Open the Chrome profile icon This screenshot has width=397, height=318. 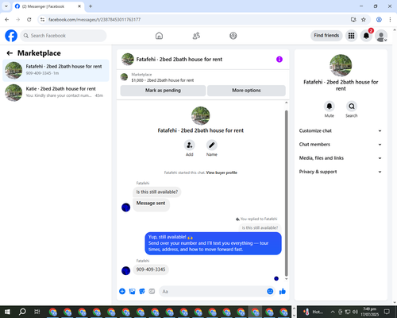379,19
